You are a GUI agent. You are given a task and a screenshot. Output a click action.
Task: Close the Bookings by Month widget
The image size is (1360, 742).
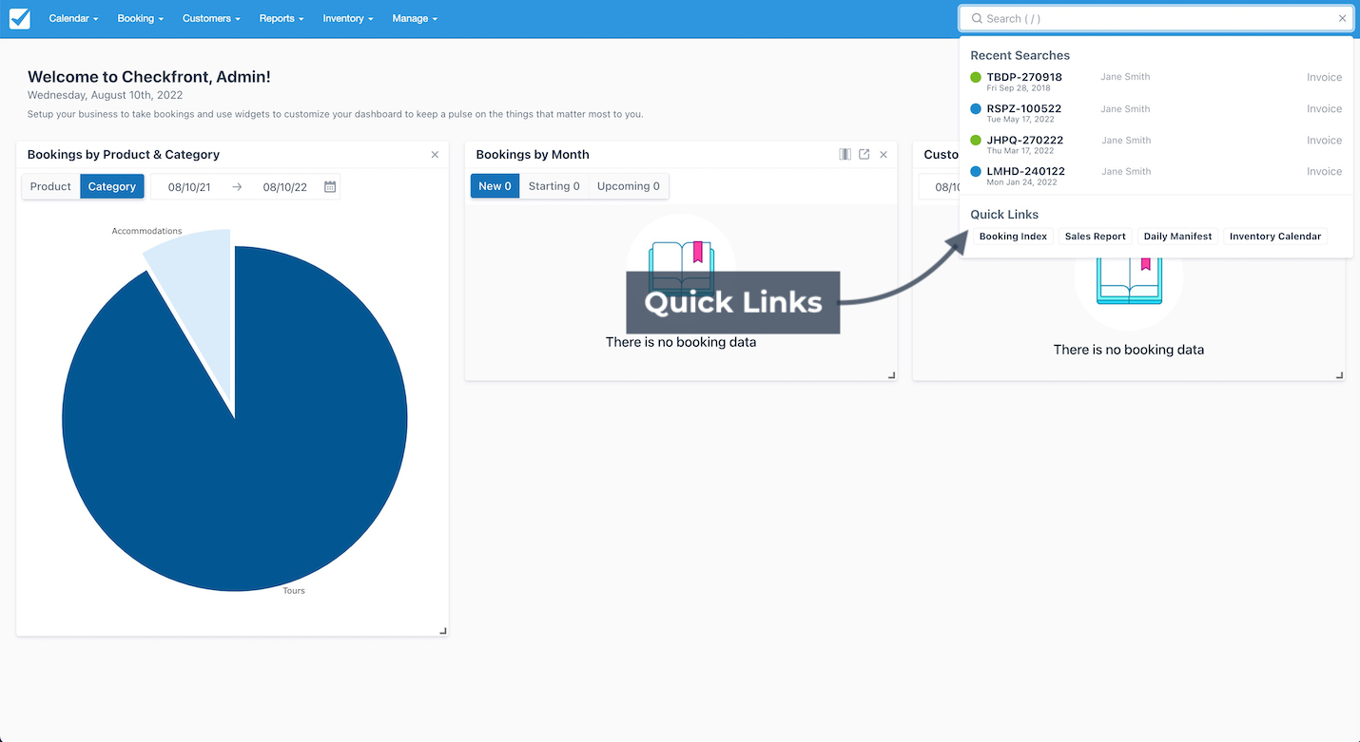coord(884,154)
